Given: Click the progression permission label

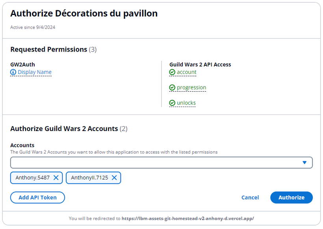Looking at the screenshot, I should pos(191,88).
